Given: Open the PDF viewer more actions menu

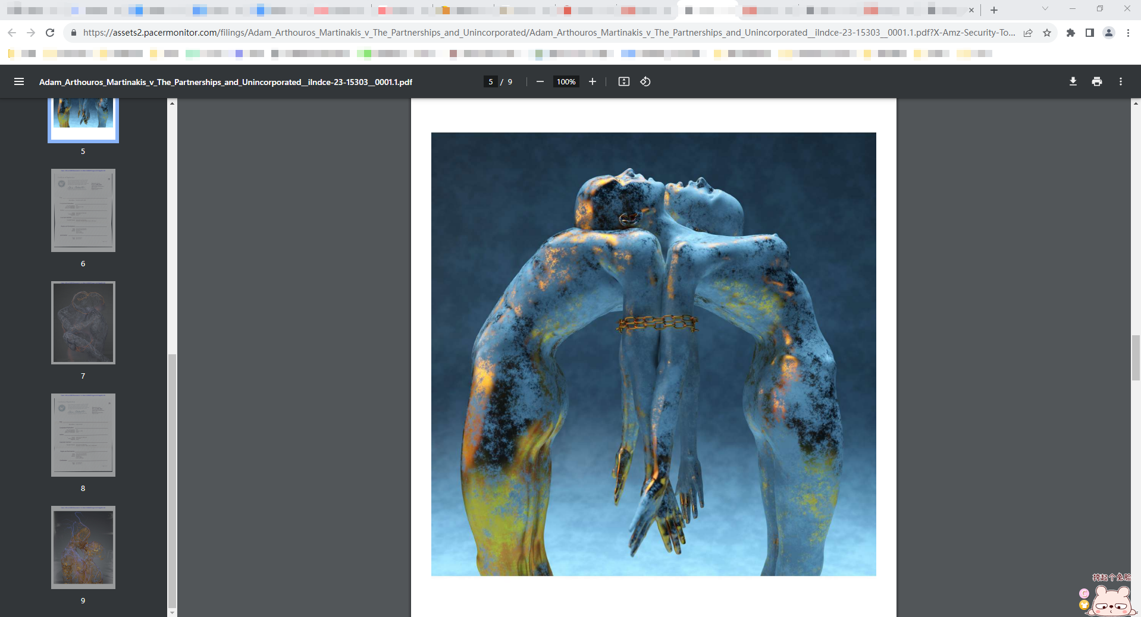Looking at the screenshot, I should coord(1120,81).
